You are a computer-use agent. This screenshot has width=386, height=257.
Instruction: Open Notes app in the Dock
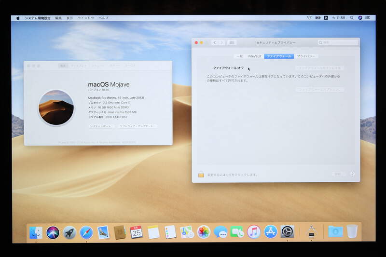[153, 232]
